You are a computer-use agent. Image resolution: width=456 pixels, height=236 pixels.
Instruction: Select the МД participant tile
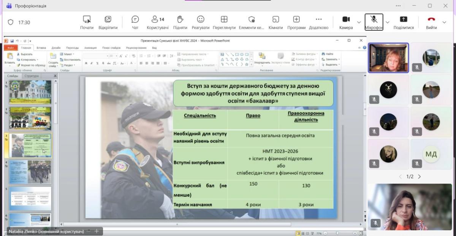(431, 154)
